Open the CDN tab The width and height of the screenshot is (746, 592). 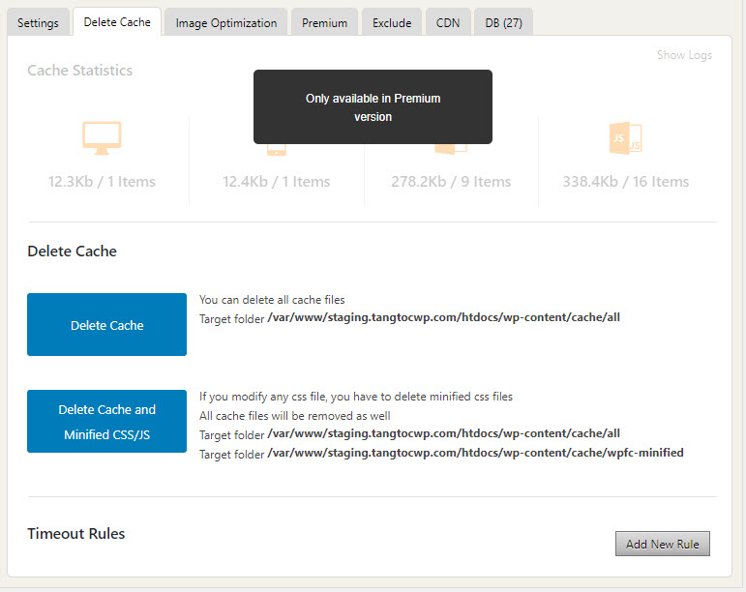click(x=448, y=23)
